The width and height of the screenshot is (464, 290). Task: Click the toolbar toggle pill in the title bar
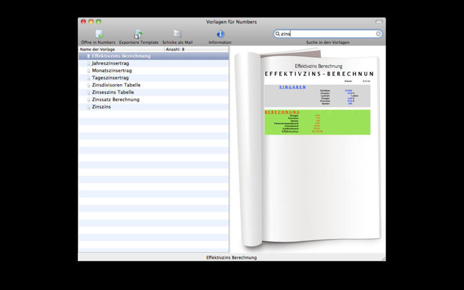click(x=379, y=21)
